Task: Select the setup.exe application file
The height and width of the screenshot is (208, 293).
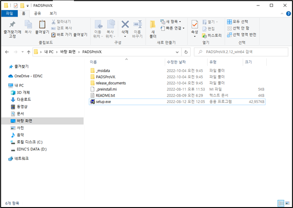Action: click(177, 102)
